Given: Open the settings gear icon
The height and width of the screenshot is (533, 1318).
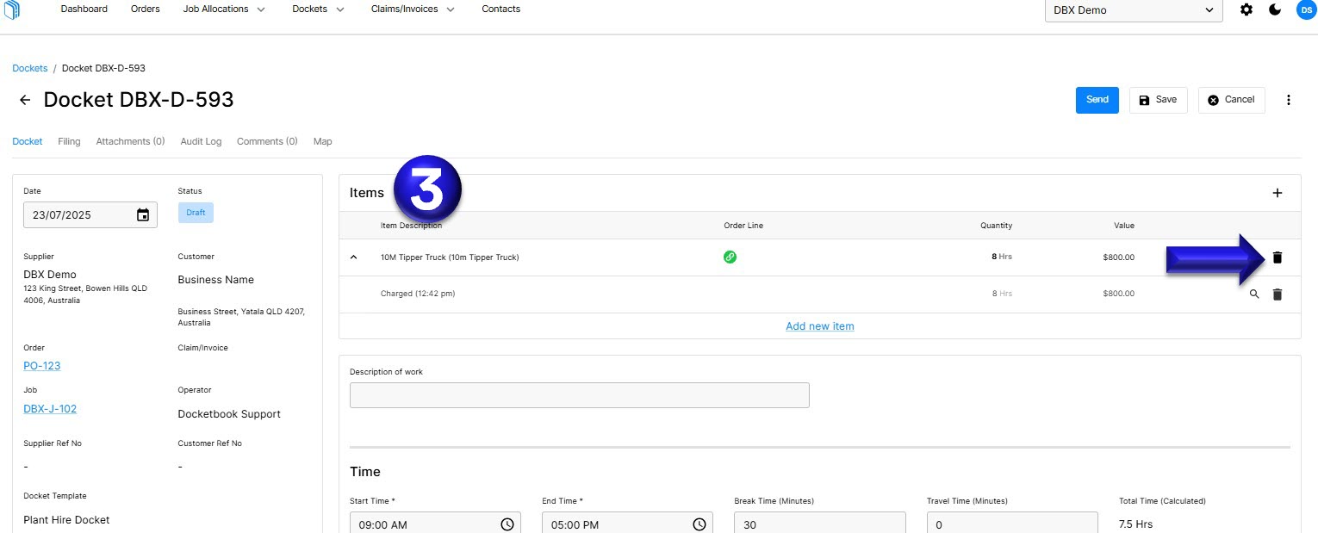Looking at the screenshot, I should [1247, 9].
